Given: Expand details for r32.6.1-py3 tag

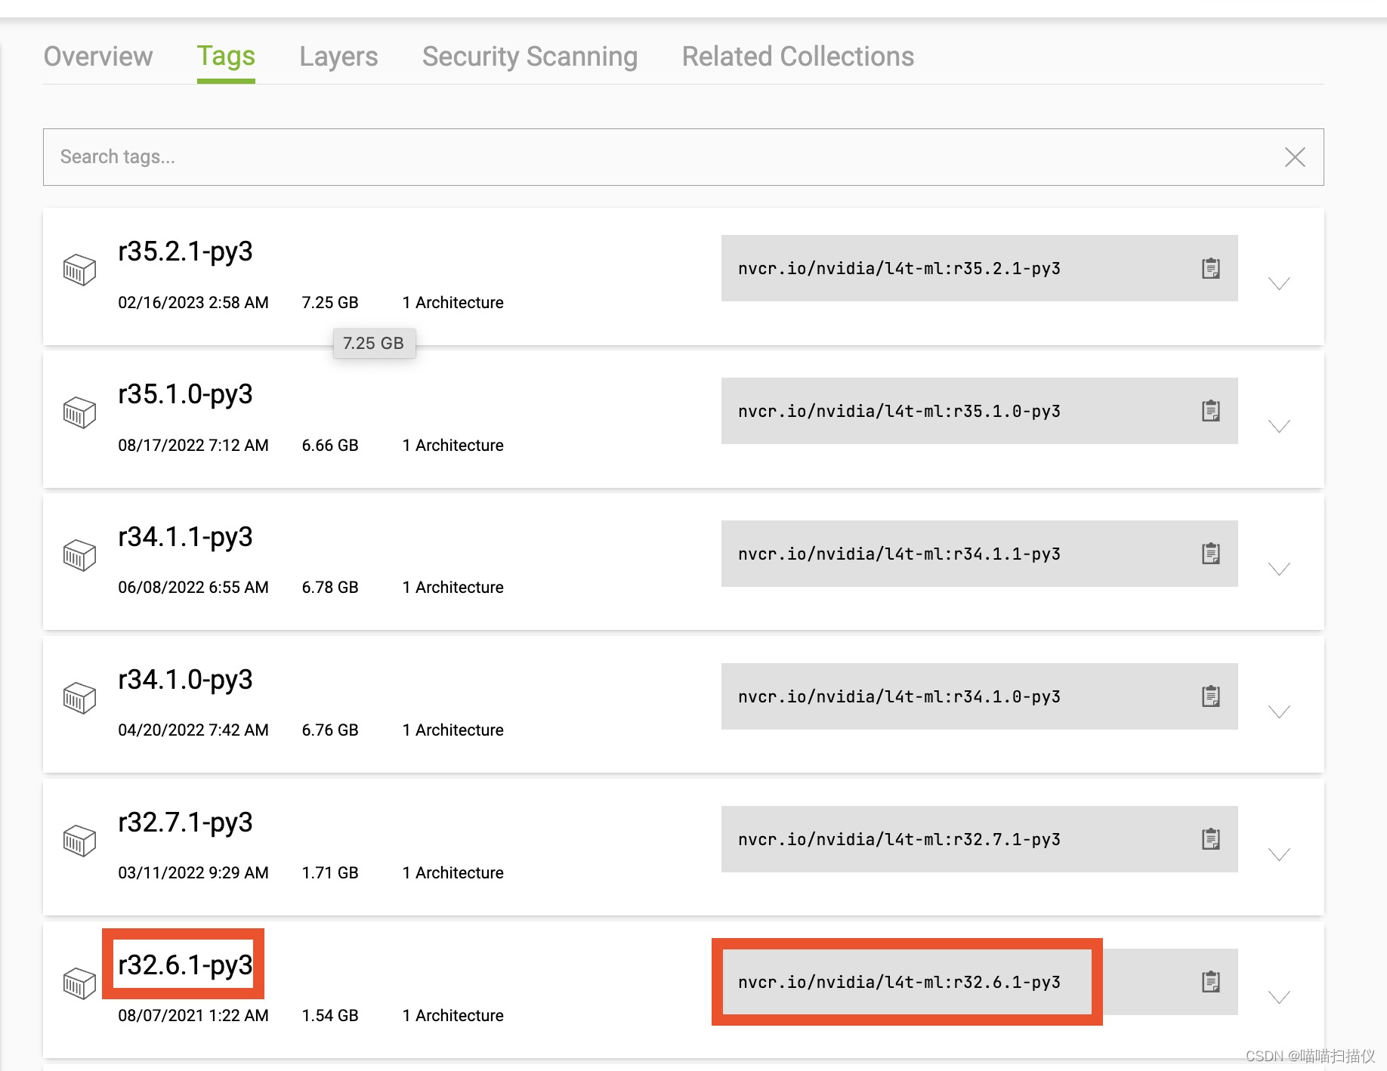Looking at the screenshot, I should click(1279, 997).
